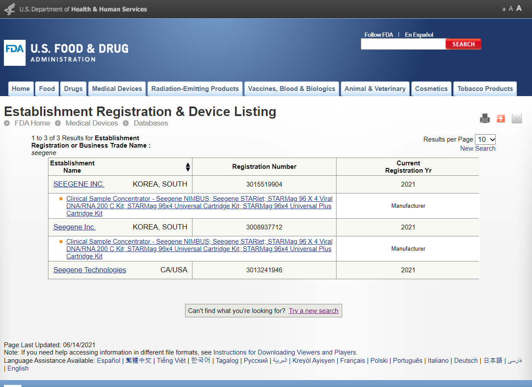Click the En Español header link
Screen dimensions: 532x387
coord(419,35)
